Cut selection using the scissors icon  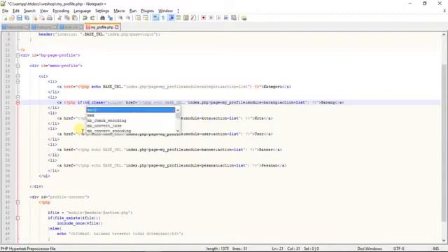click(x=59, y=18)
